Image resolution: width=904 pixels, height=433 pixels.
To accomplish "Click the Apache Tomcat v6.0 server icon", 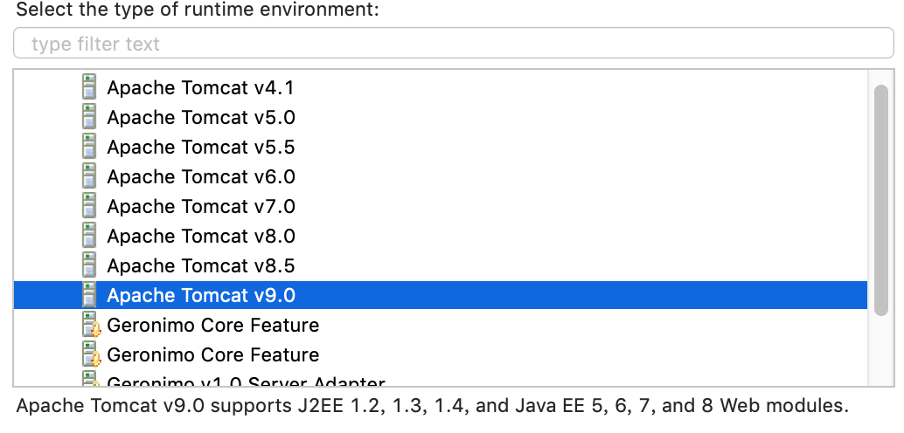I will pos(89,176).
